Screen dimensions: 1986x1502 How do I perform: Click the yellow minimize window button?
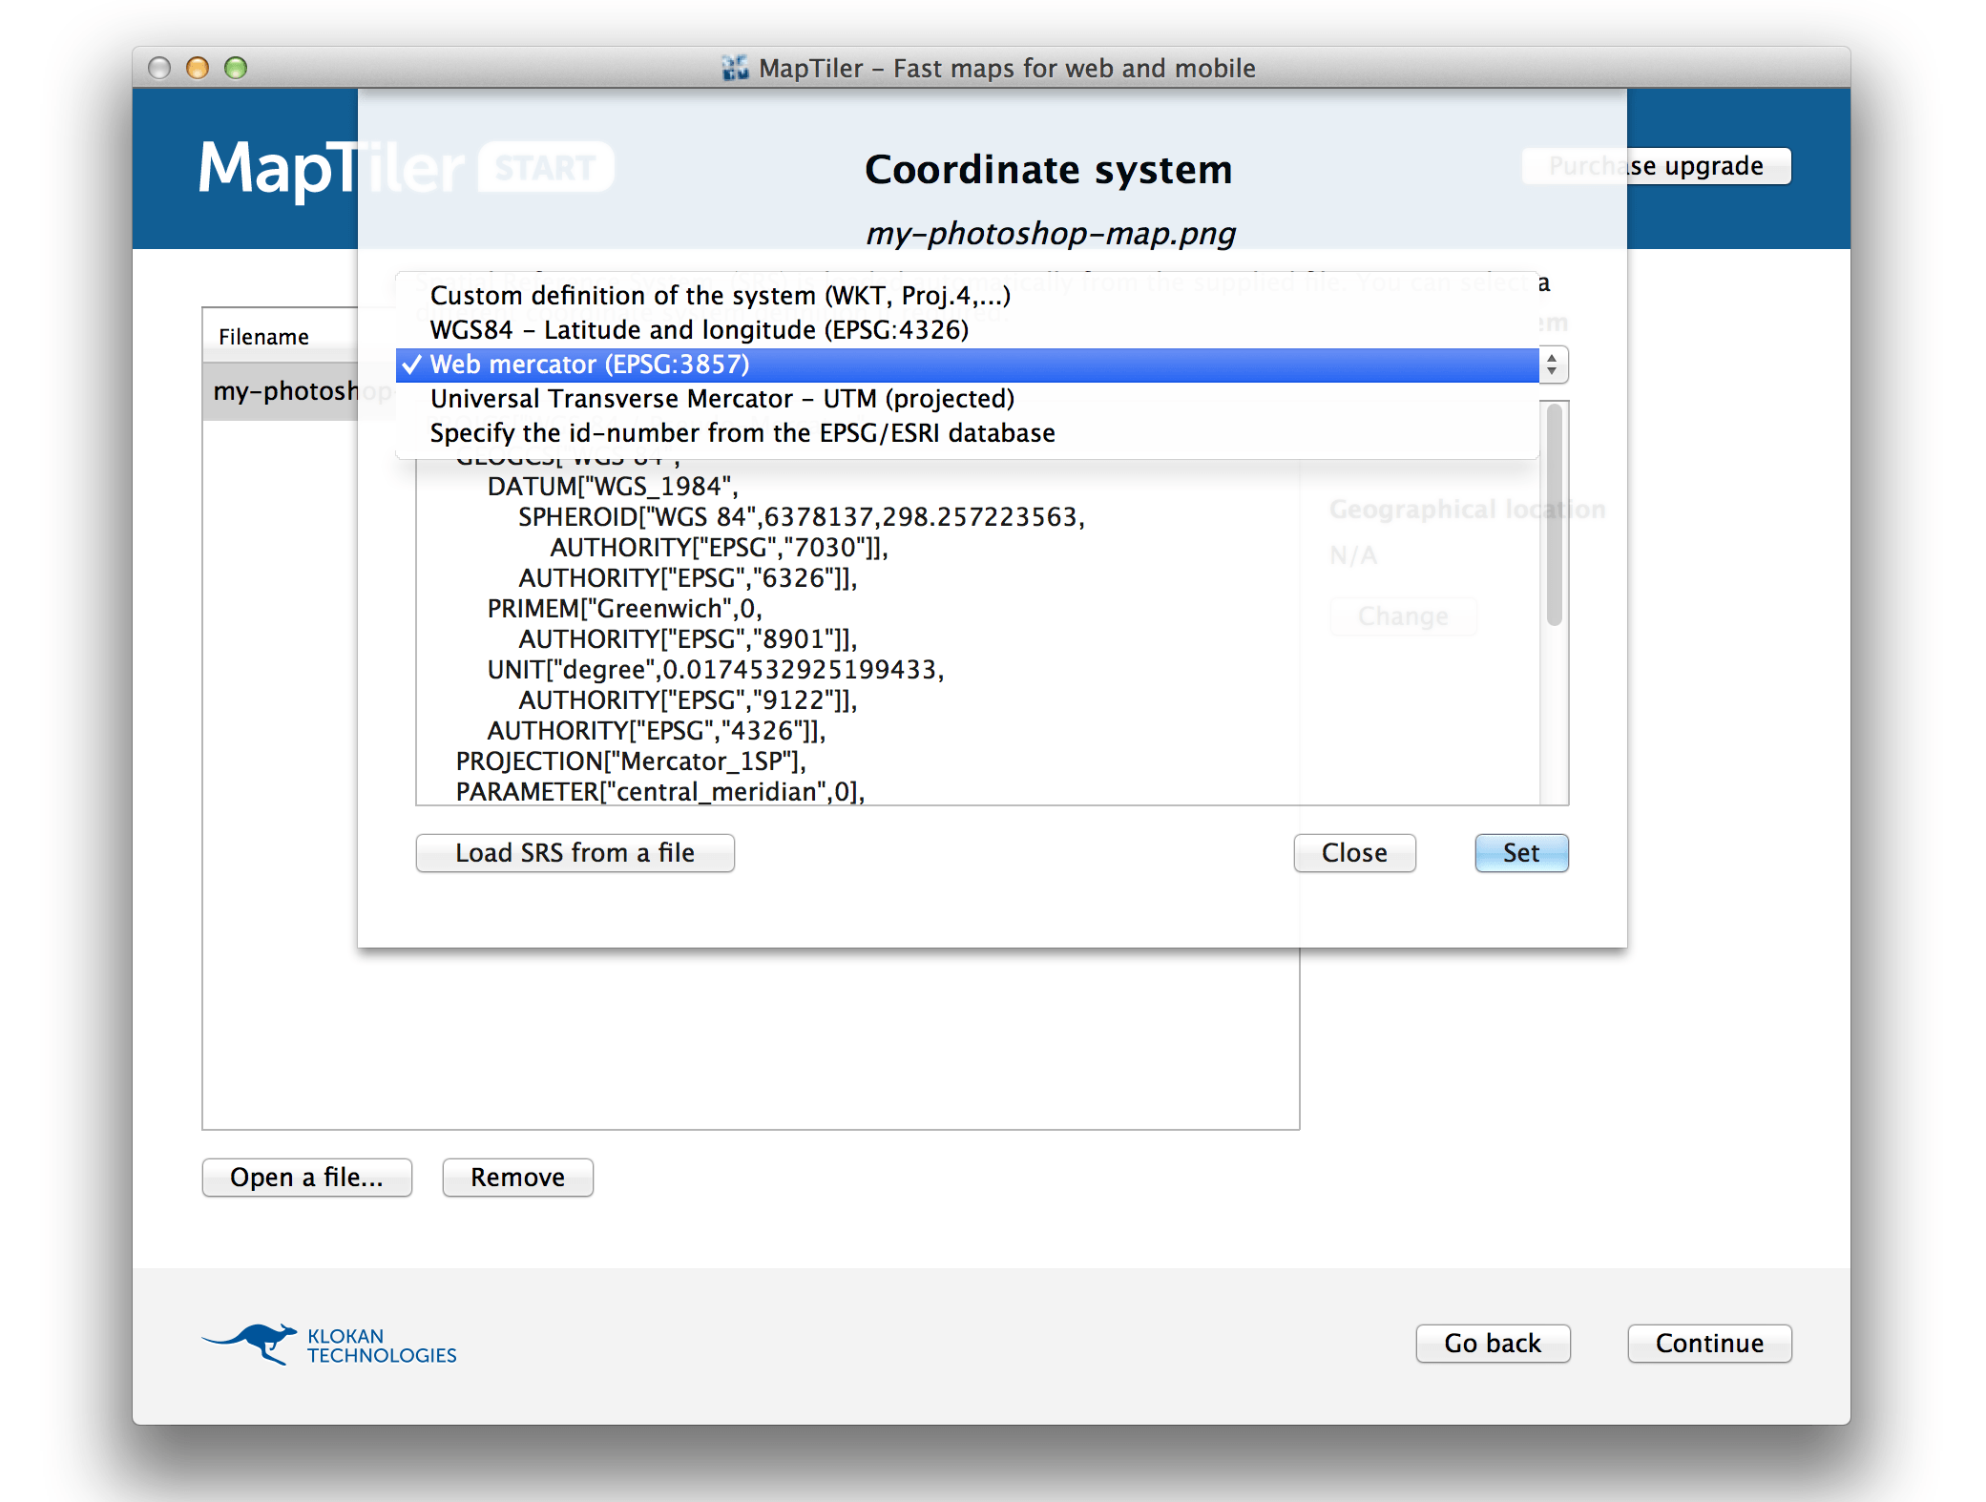coord(198,68)
